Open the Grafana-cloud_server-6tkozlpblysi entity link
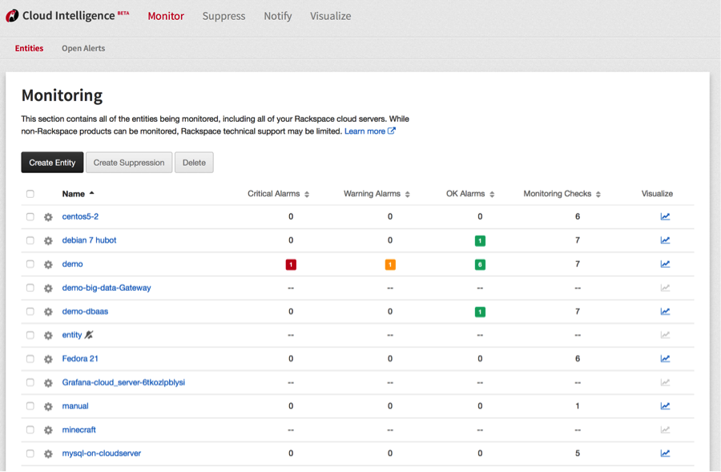This screenshot has height=472, width=721. point(123,382)
